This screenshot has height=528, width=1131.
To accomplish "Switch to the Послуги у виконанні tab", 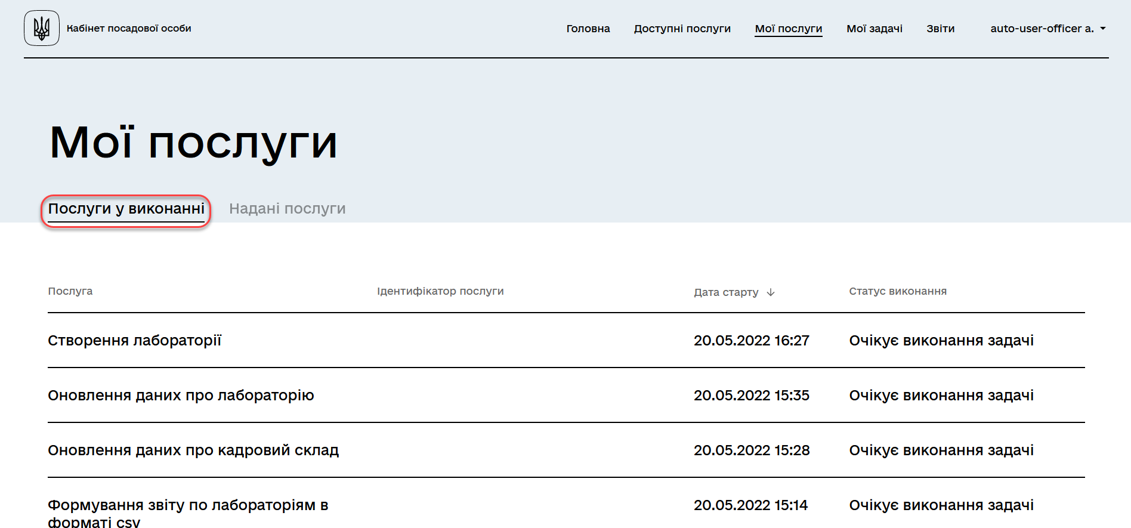I will (x=126, y=209).
